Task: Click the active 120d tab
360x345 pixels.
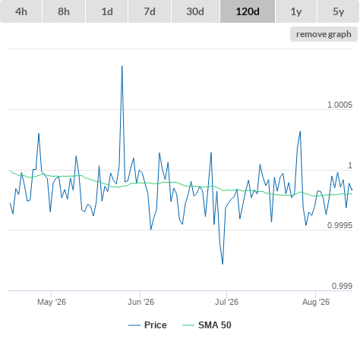Action: point(248,11)
